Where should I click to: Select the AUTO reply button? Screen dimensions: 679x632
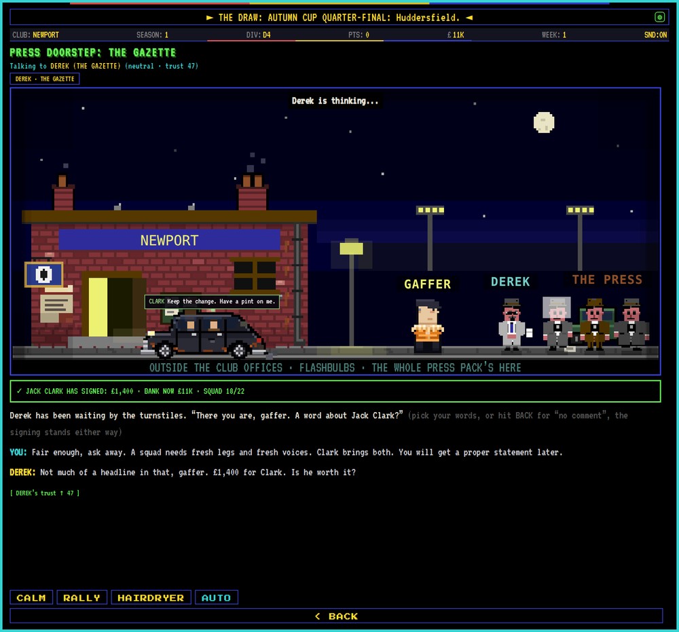[217, 597]
